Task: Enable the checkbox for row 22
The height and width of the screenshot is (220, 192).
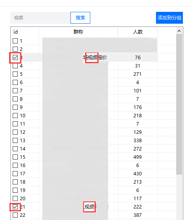Action: pos(15,215)
